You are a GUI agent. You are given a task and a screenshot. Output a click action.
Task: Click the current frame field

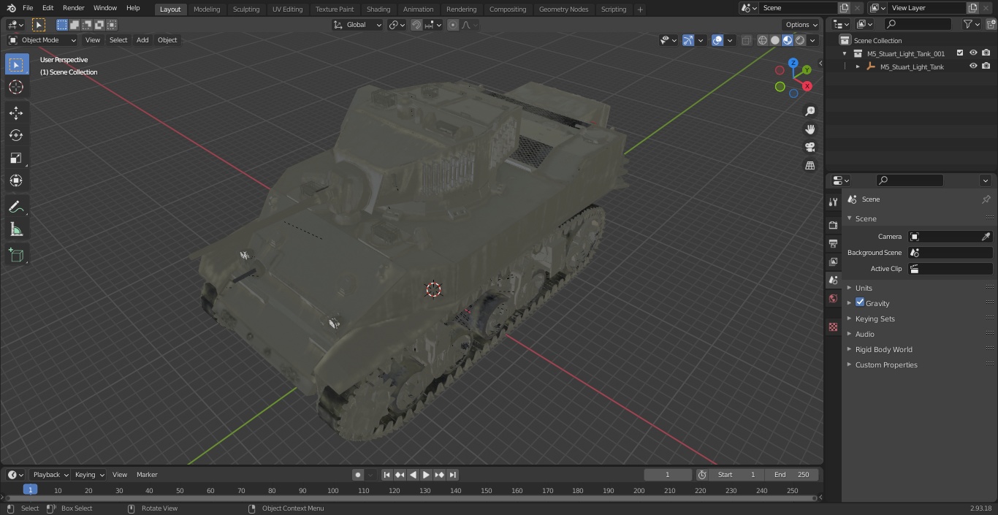[x=668, y=475]
